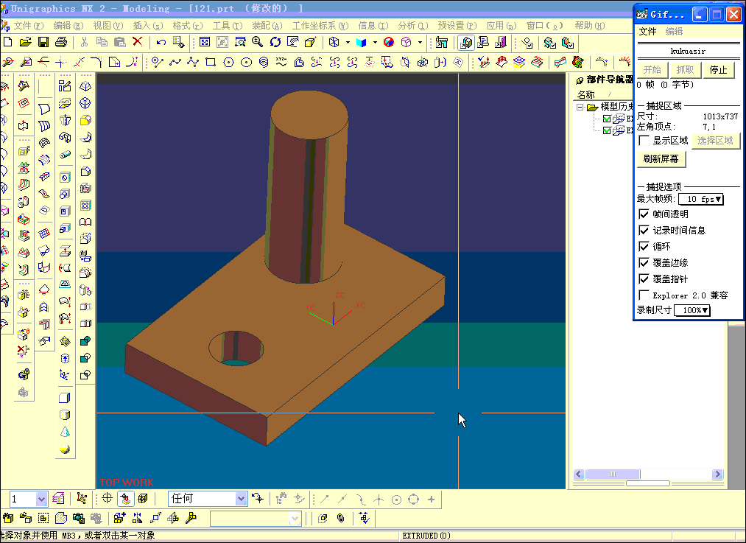
Task: Open the empty combo box in bottom toolbar
Action: (256, 518)
